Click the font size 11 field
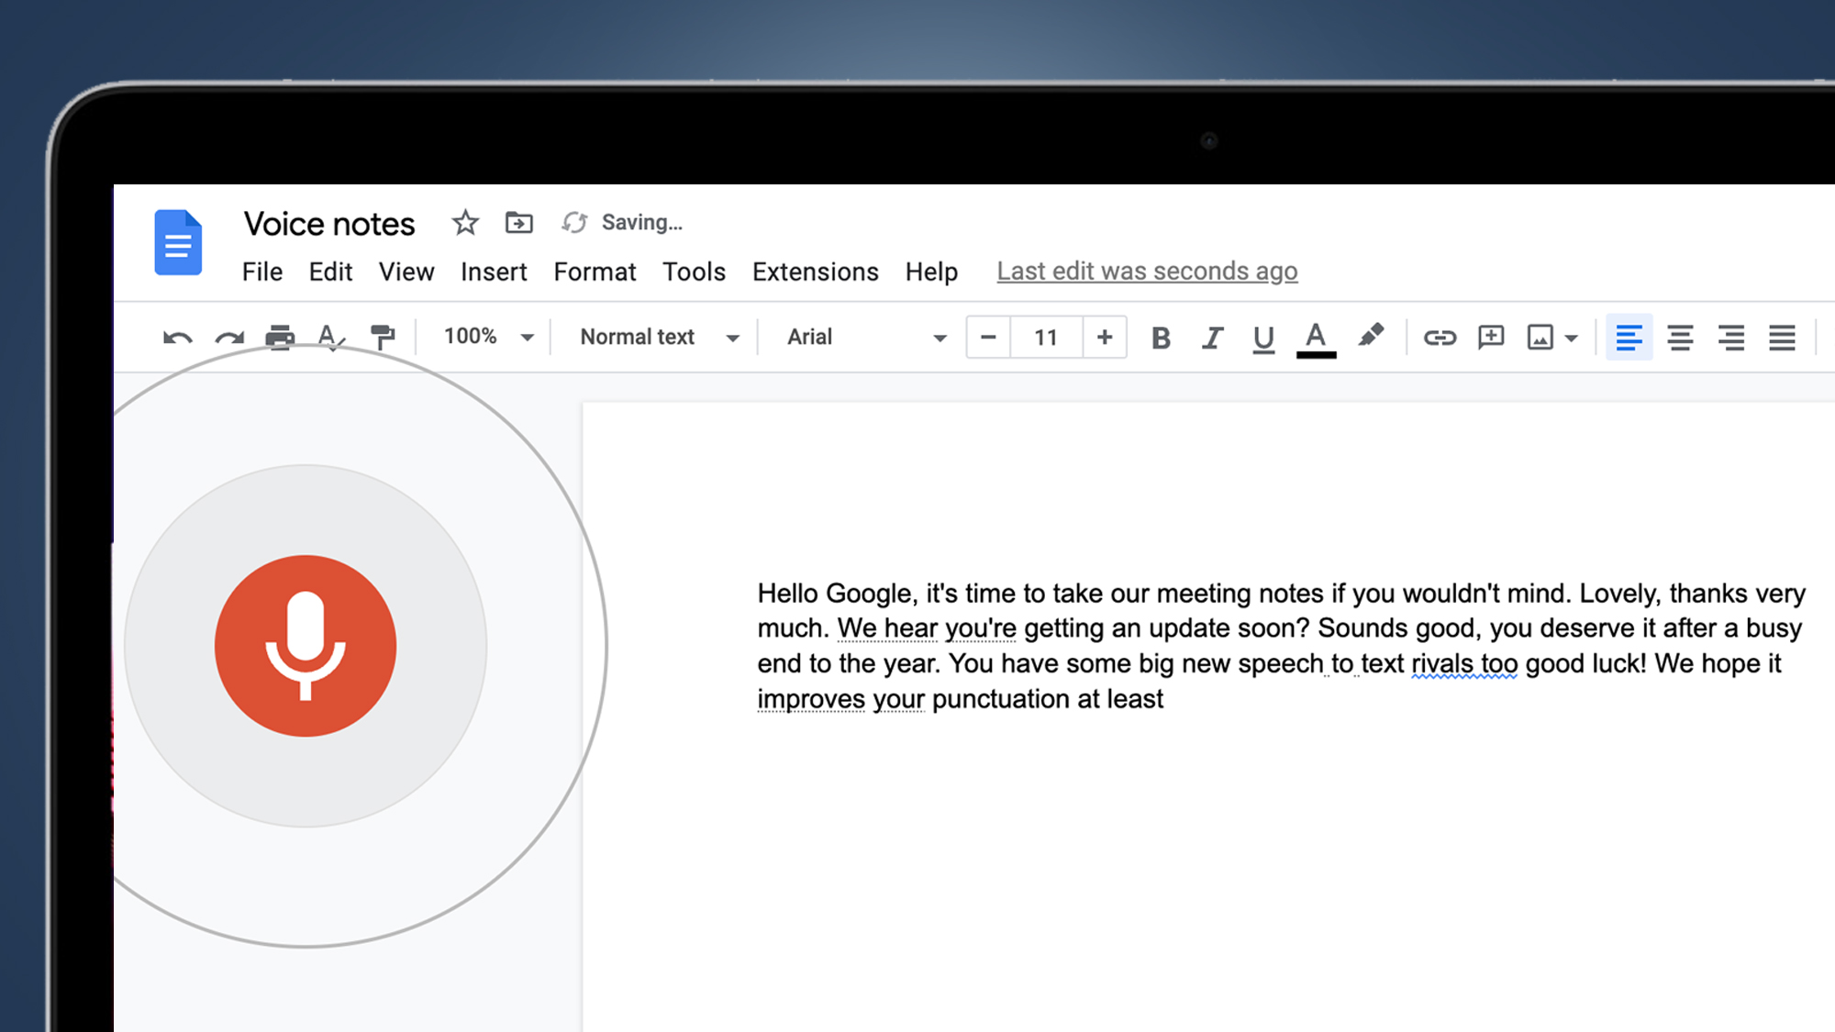1835x1032 pixels. point(1046,338)
